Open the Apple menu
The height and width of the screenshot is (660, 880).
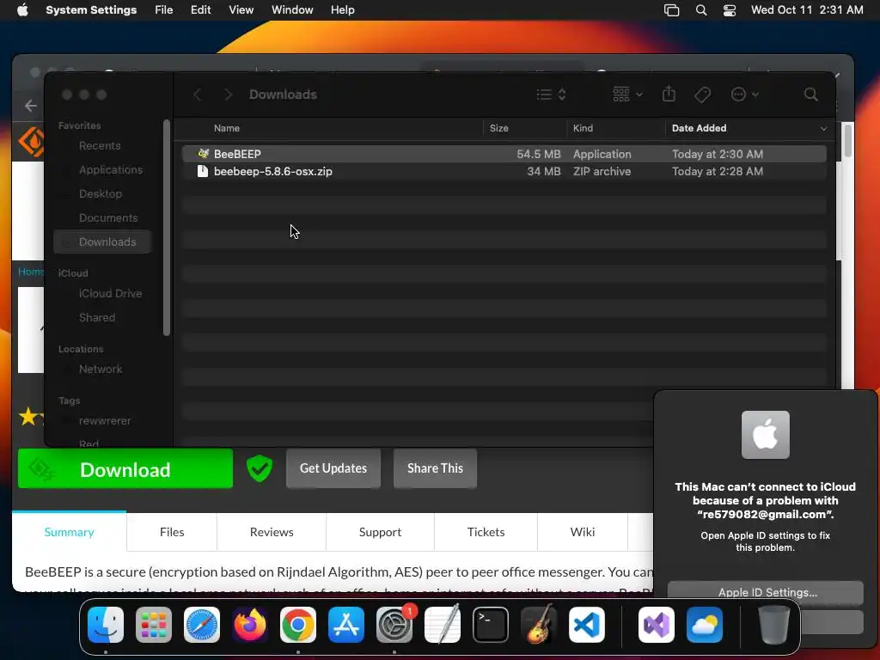tap(22, 10)
